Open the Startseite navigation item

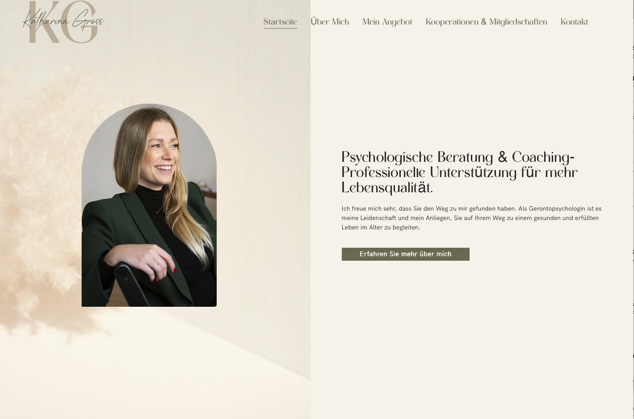pyautogui.click(x=280, y=21)
